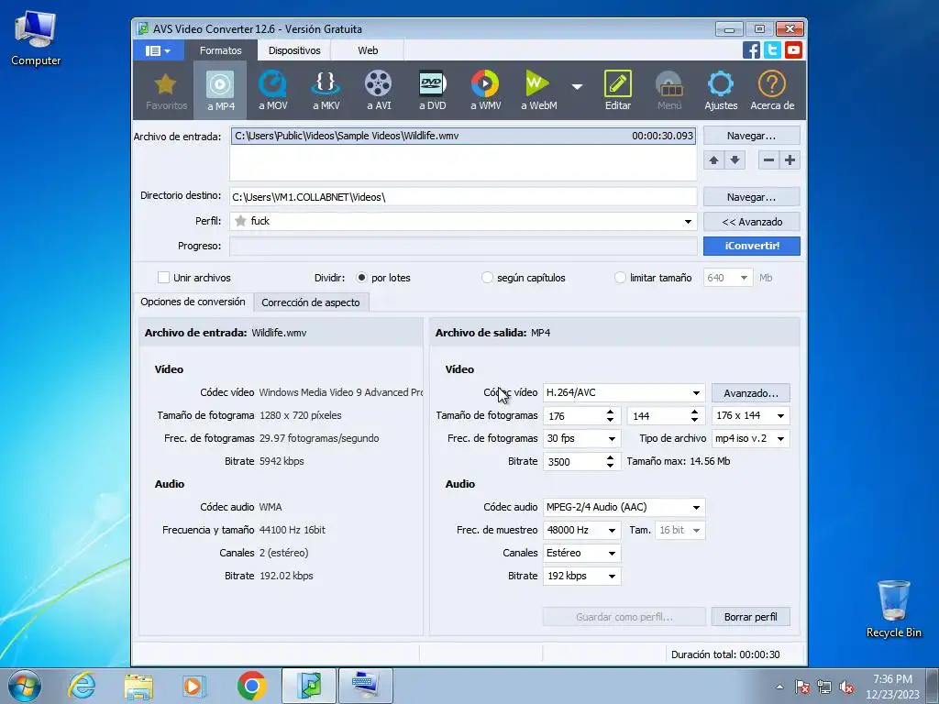Click the frame height 144 stepper

(x=695, y=415)
